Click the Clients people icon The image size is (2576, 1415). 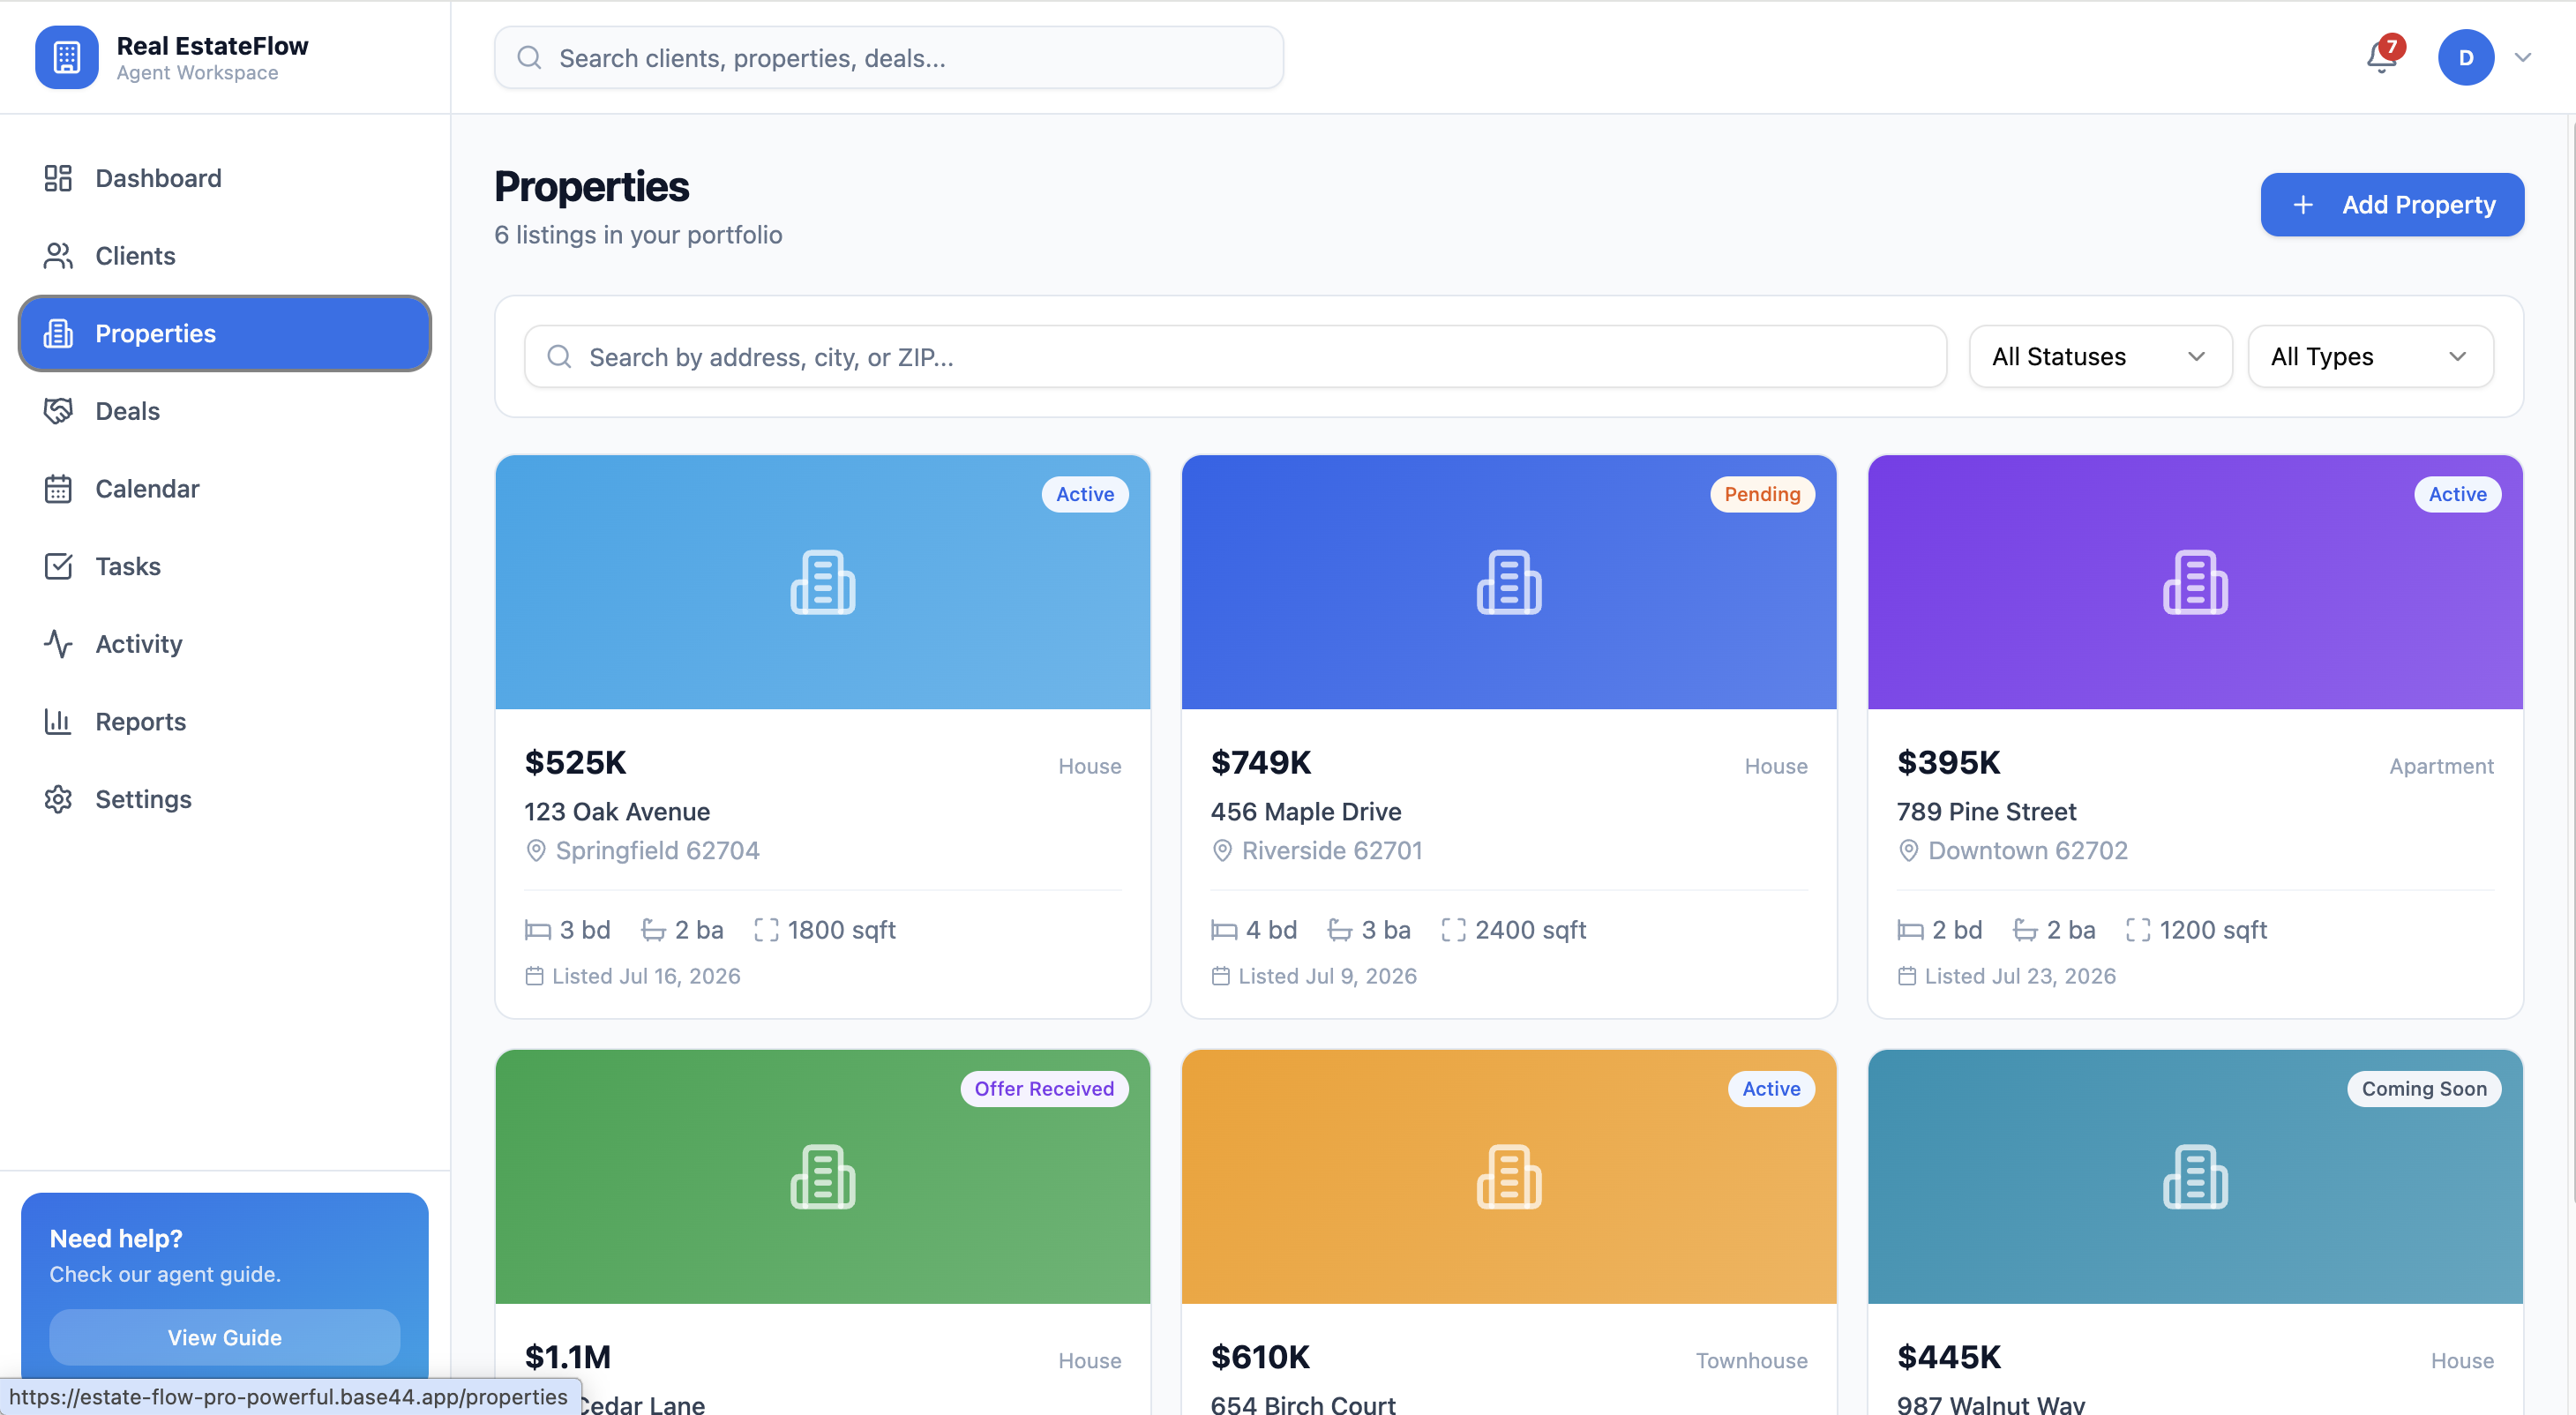(x=58, y=256)
